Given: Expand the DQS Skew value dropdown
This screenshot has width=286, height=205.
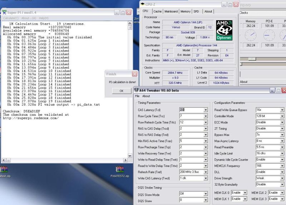Looking at the screenshot, I should tap(206, 200).
